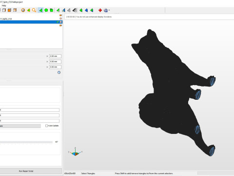234x176 pixels.
Task: Click arrow beside the topmost 0.00 mm field
Action: [x=47, y=56]
